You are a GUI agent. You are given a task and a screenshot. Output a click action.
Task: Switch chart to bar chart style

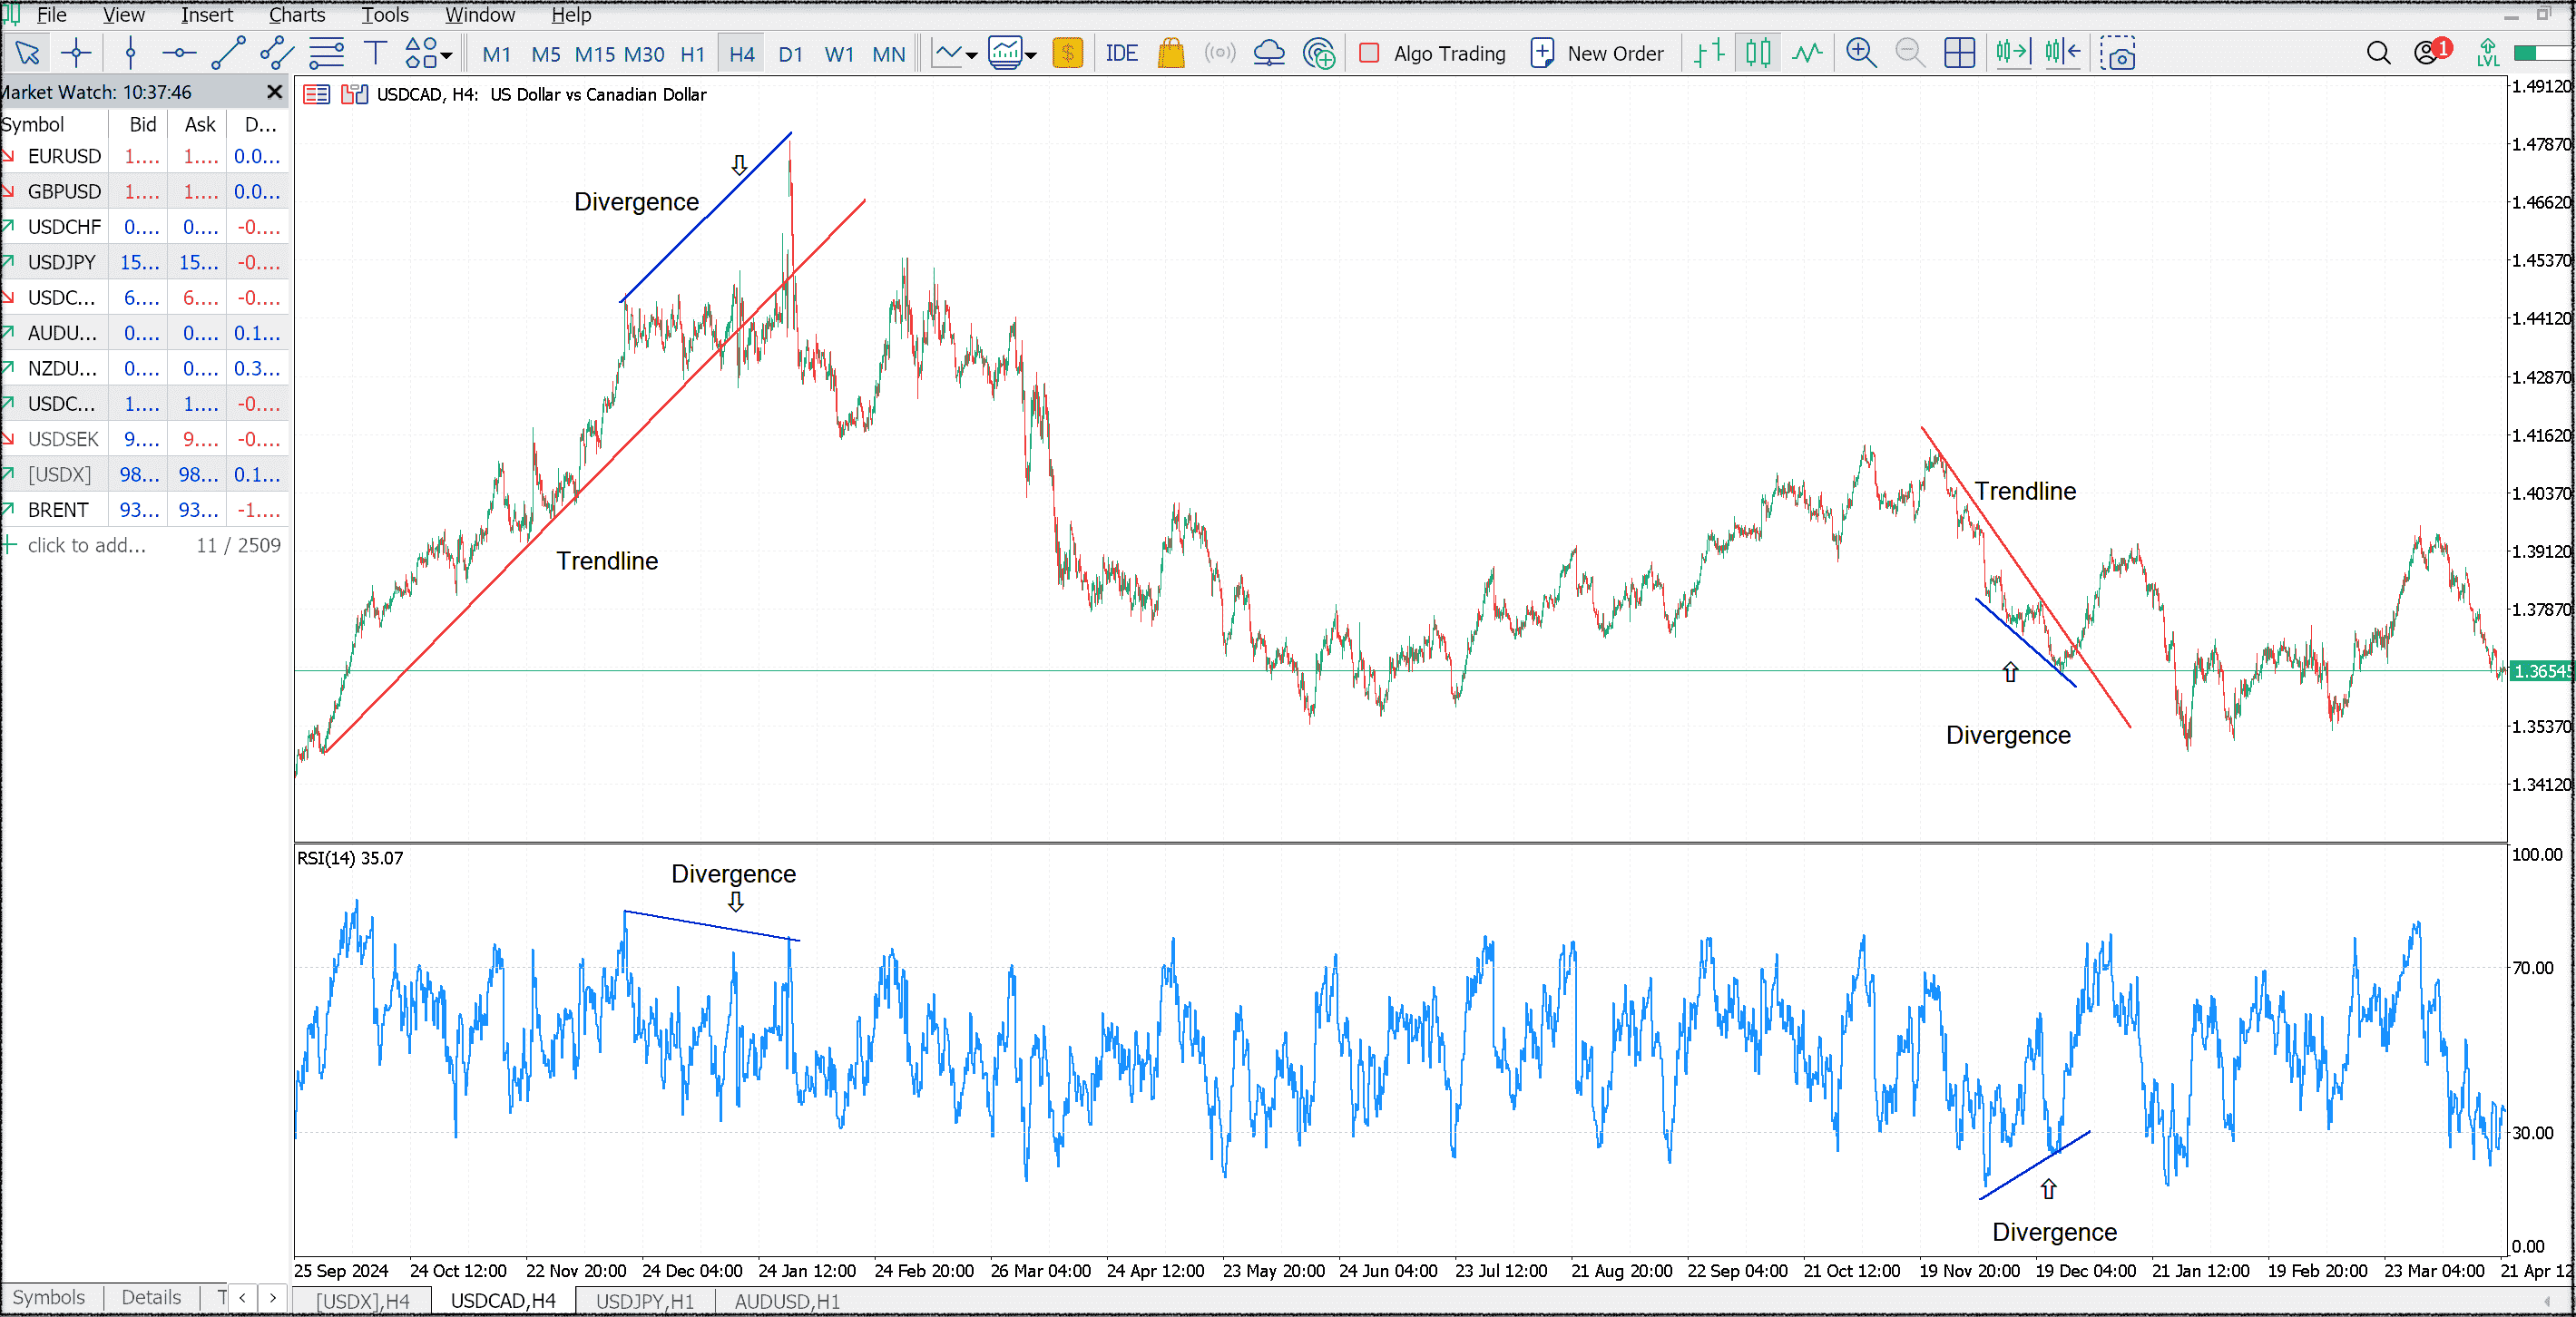(x=1710, y=53)
